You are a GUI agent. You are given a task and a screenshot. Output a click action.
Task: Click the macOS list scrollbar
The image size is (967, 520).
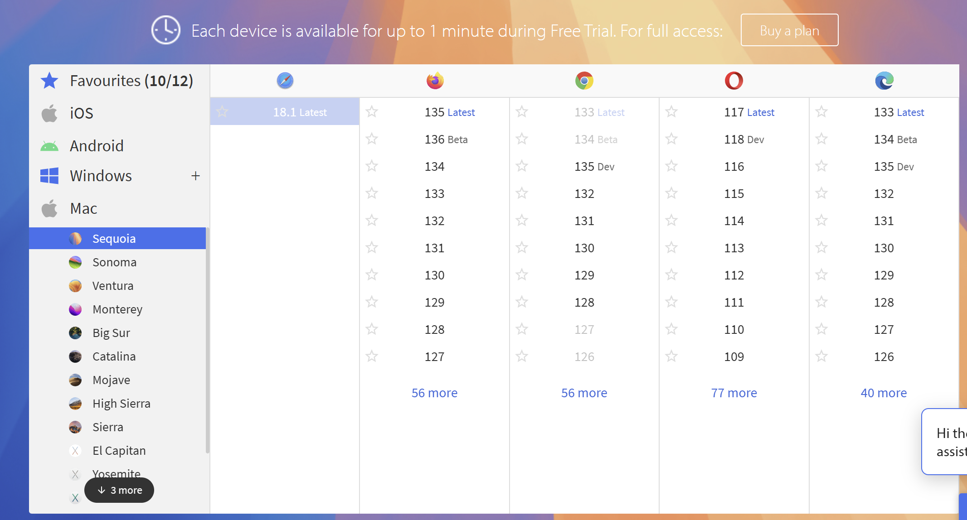pos(208,340)
